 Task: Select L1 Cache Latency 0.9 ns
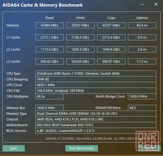point(142,37)
